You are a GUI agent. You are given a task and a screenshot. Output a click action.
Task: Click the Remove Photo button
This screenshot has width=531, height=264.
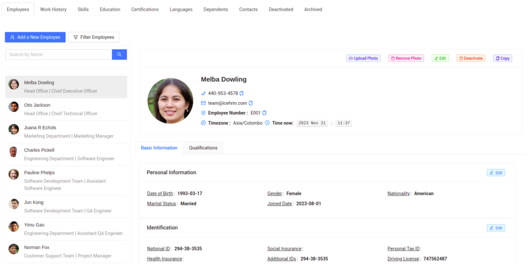(406, 59)
